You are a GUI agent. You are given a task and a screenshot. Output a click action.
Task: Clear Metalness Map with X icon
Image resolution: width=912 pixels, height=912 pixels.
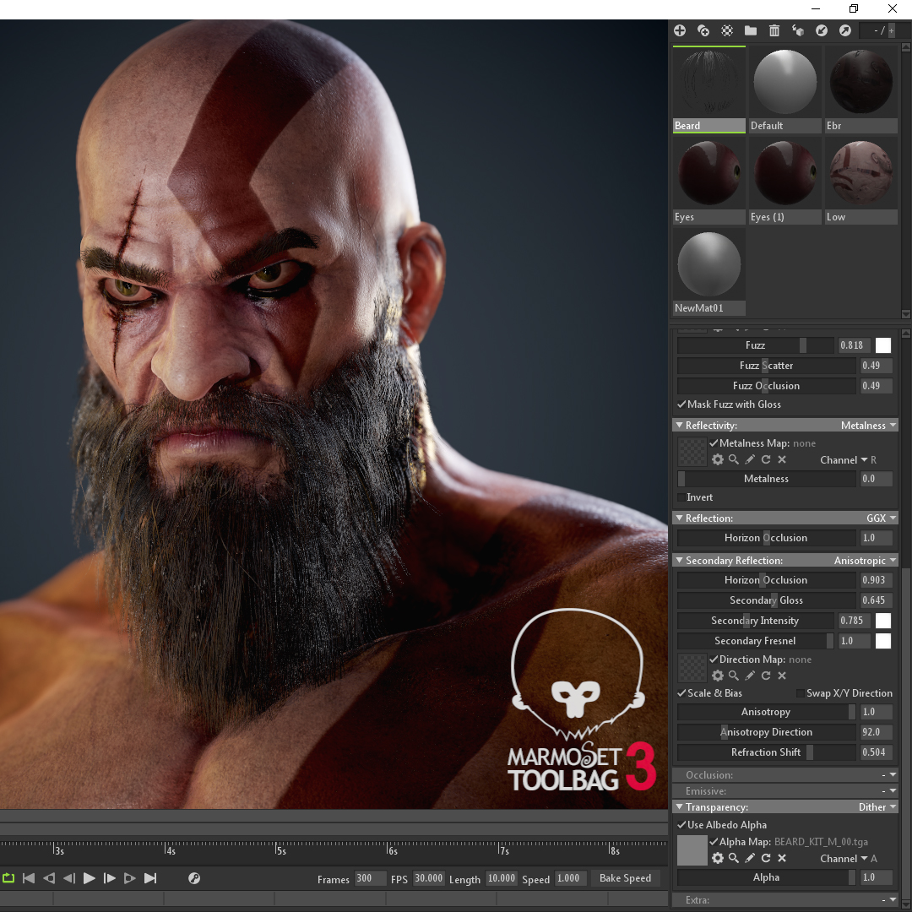[x=782, y=459]
